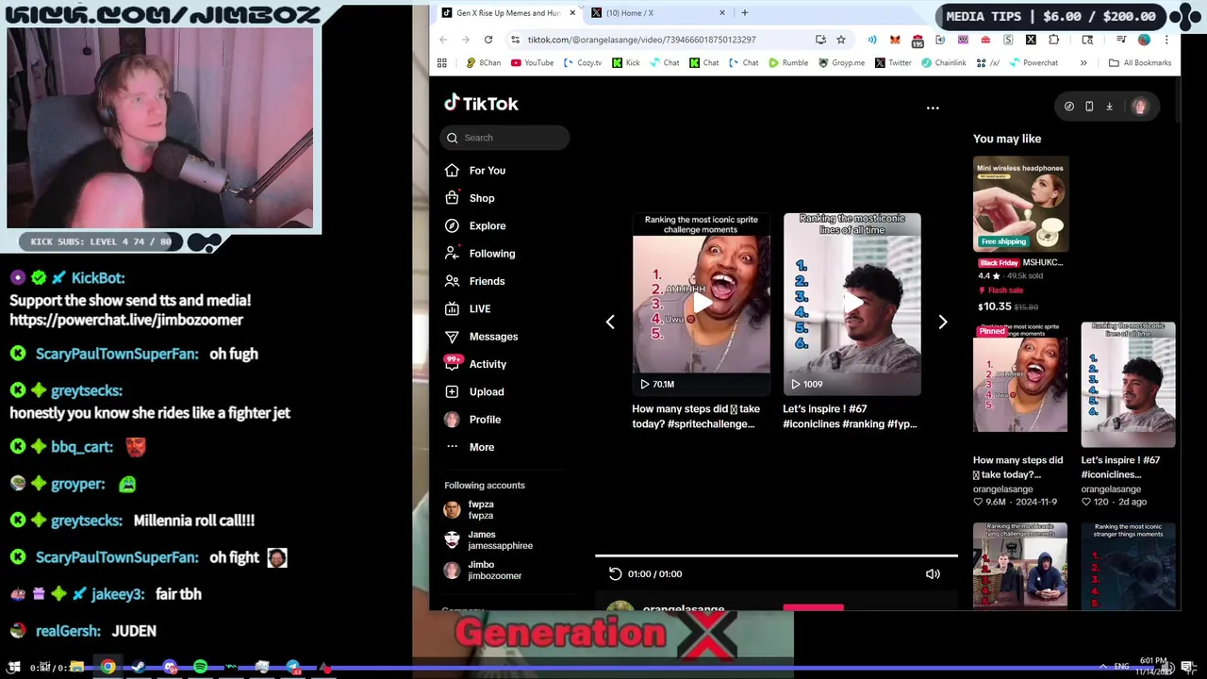
Task: Open the Mini wireless headphones product ad
Action: (1020, 204)
